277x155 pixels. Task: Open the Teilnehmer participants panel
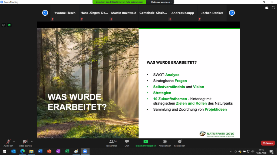[112, 143]
